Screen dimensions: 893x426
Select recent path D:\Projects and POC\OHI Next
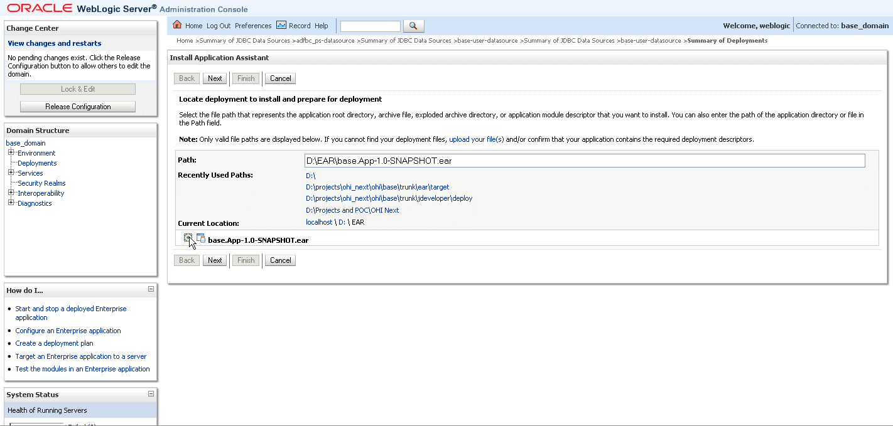click(352, 210)
